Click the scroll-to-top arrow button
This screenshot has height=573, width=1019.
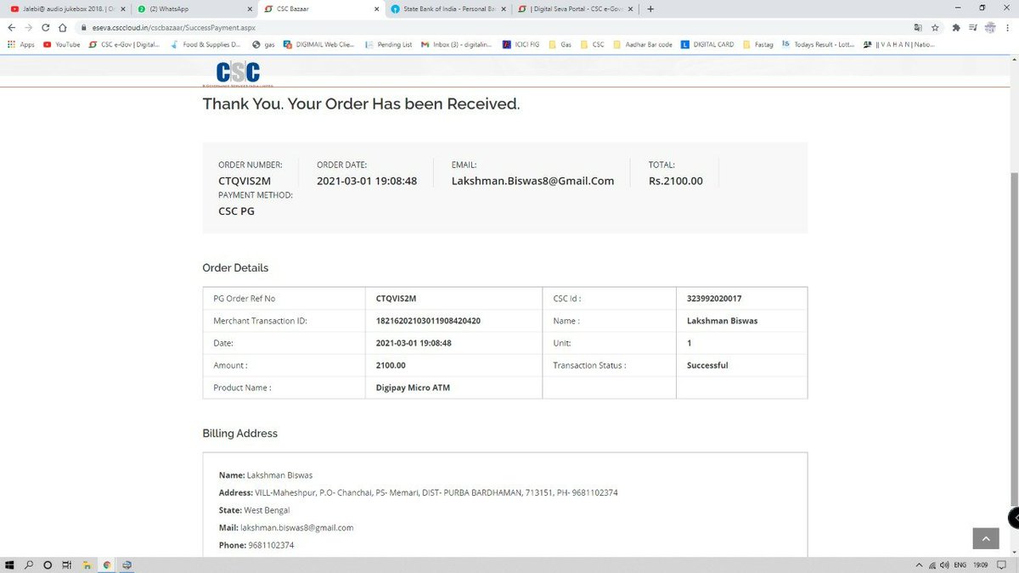tap(986, 538)
